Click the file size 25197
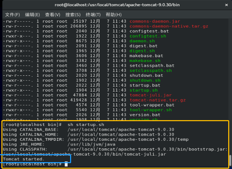232x169 pixels. click(80, 21)
